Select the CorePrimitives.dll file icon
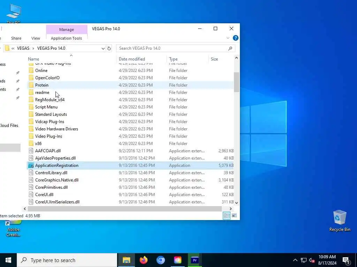 point(31,187)
